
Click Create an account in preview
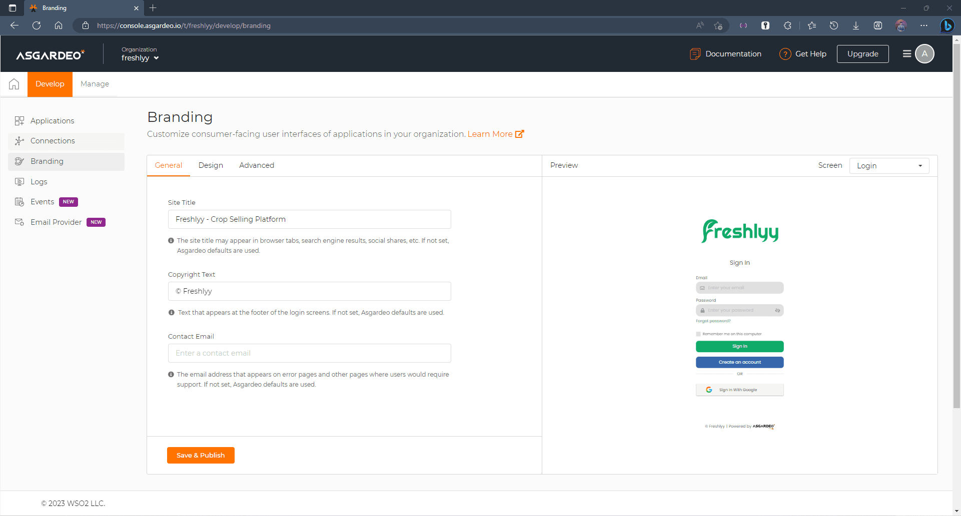pos(739,362)
